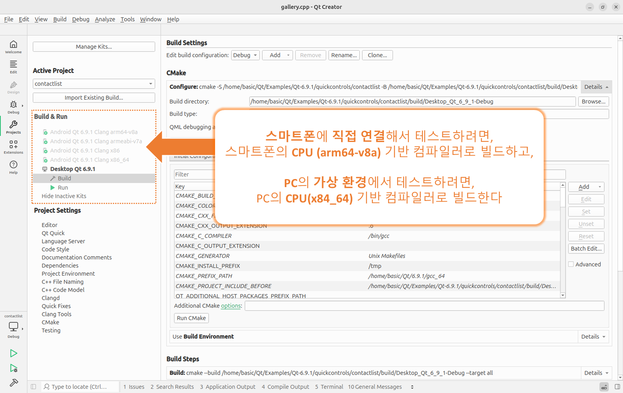Click Import Existing Build button
The image size is (623, 393).
(x=94, y=98)
